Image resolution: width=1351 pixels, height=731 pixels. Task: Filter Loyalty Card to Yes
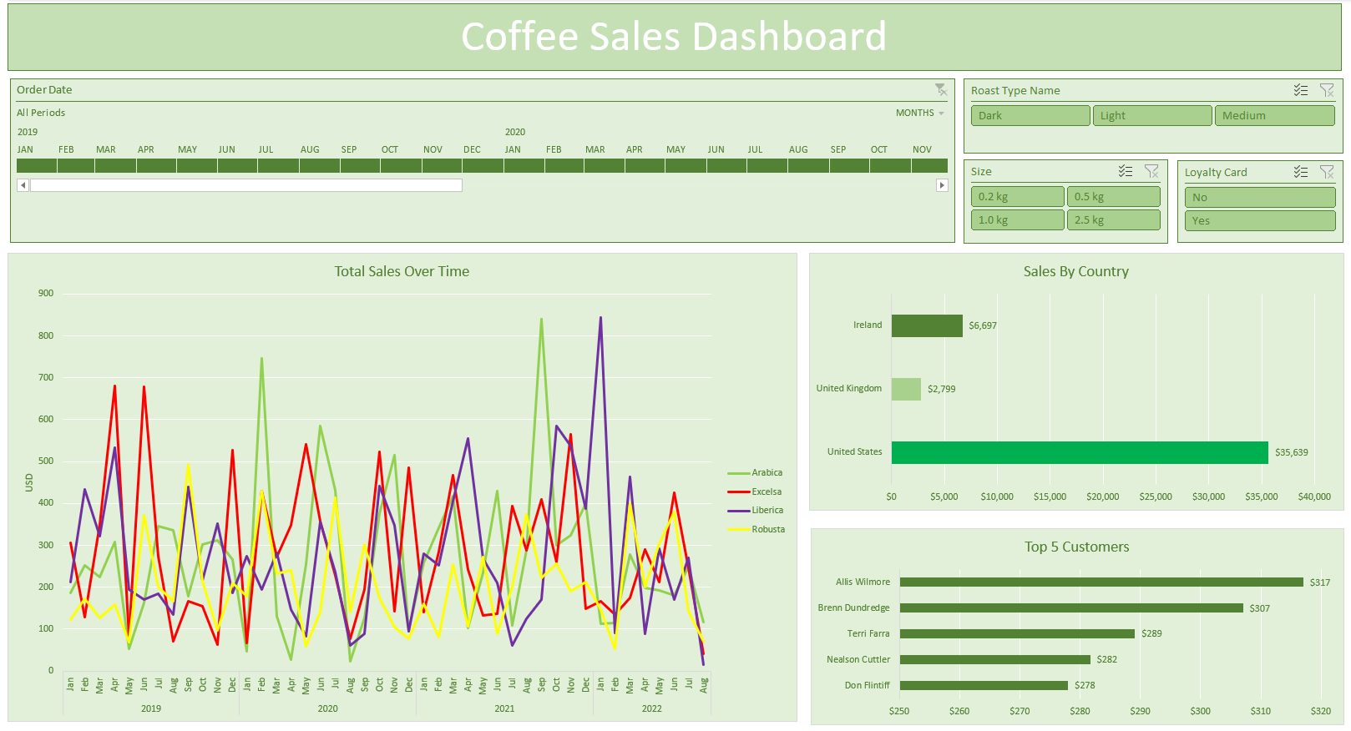pos(1260,220)
